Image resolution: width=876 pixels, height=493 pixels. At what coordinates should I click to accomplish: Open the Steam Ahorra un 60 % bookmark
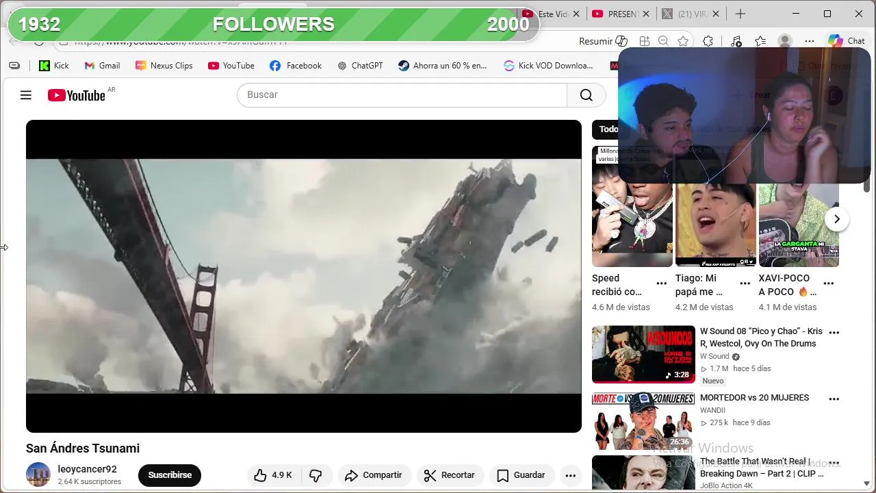(443, 66)
